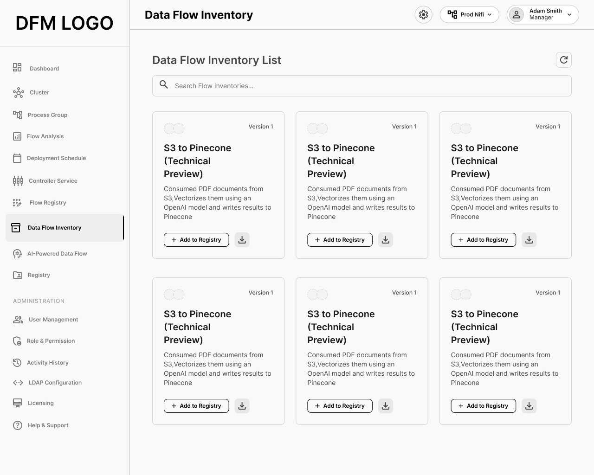The height and width of the screenshot is (475, 594).
Task: Add to Registry on bottom-left card
Action: pos(196,406)
